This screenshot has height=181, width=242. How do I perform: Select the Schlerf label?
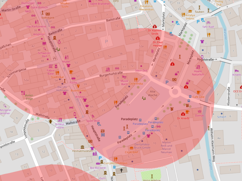tap(222, 117)
